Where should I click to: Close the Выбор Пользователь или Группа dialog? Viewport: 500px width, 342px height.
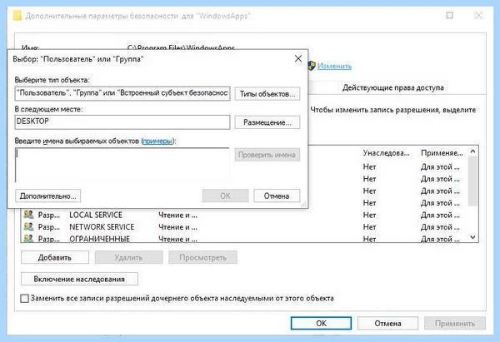click(298, 58)
